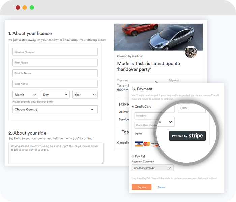
Task: Click the Powered by Stripe badge
Action: [187, 136]
